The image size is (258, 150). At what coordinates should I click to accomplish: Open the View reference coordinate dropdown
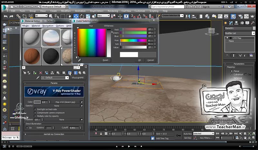(103, 16)
